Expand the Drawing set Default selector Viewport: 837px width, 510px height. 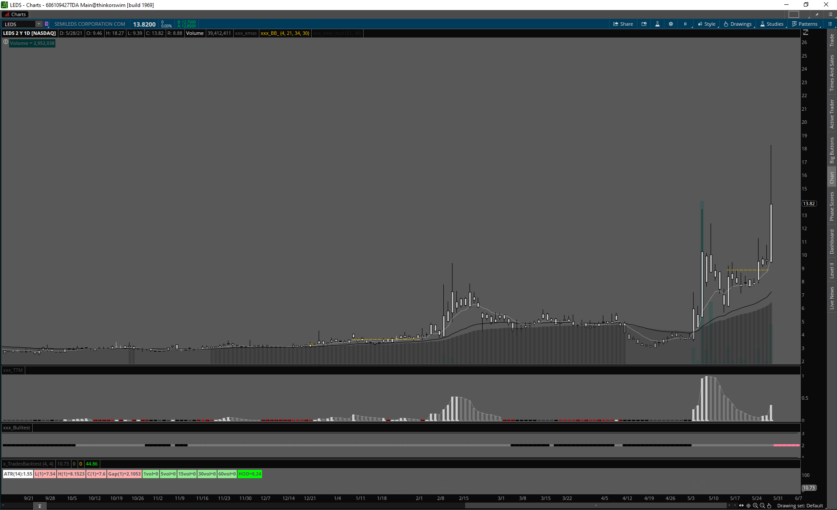click(800, 506)
